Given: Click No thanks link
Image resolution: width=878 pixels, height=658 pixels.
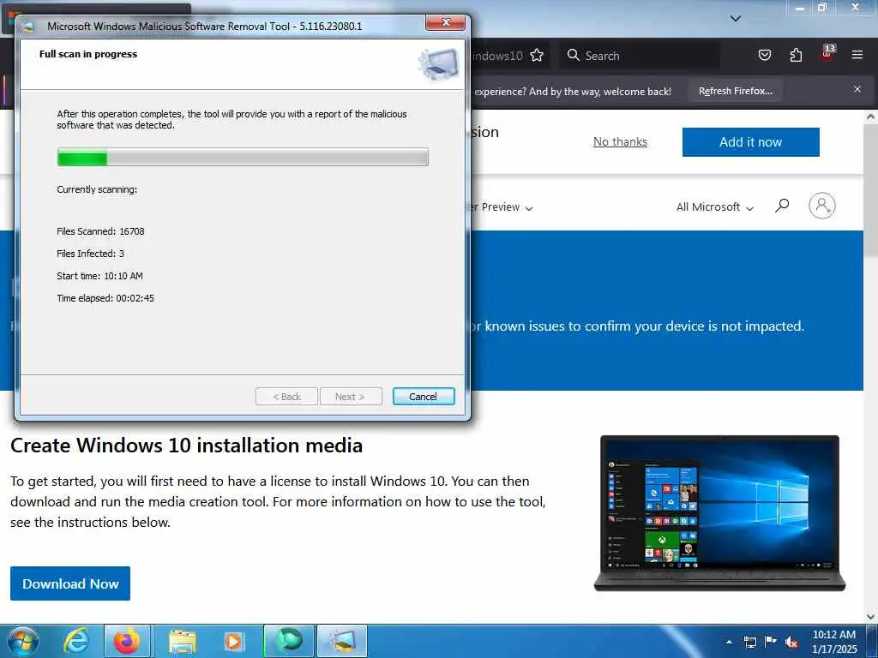Looking at the screenshot, I should [x=620, y=141].
